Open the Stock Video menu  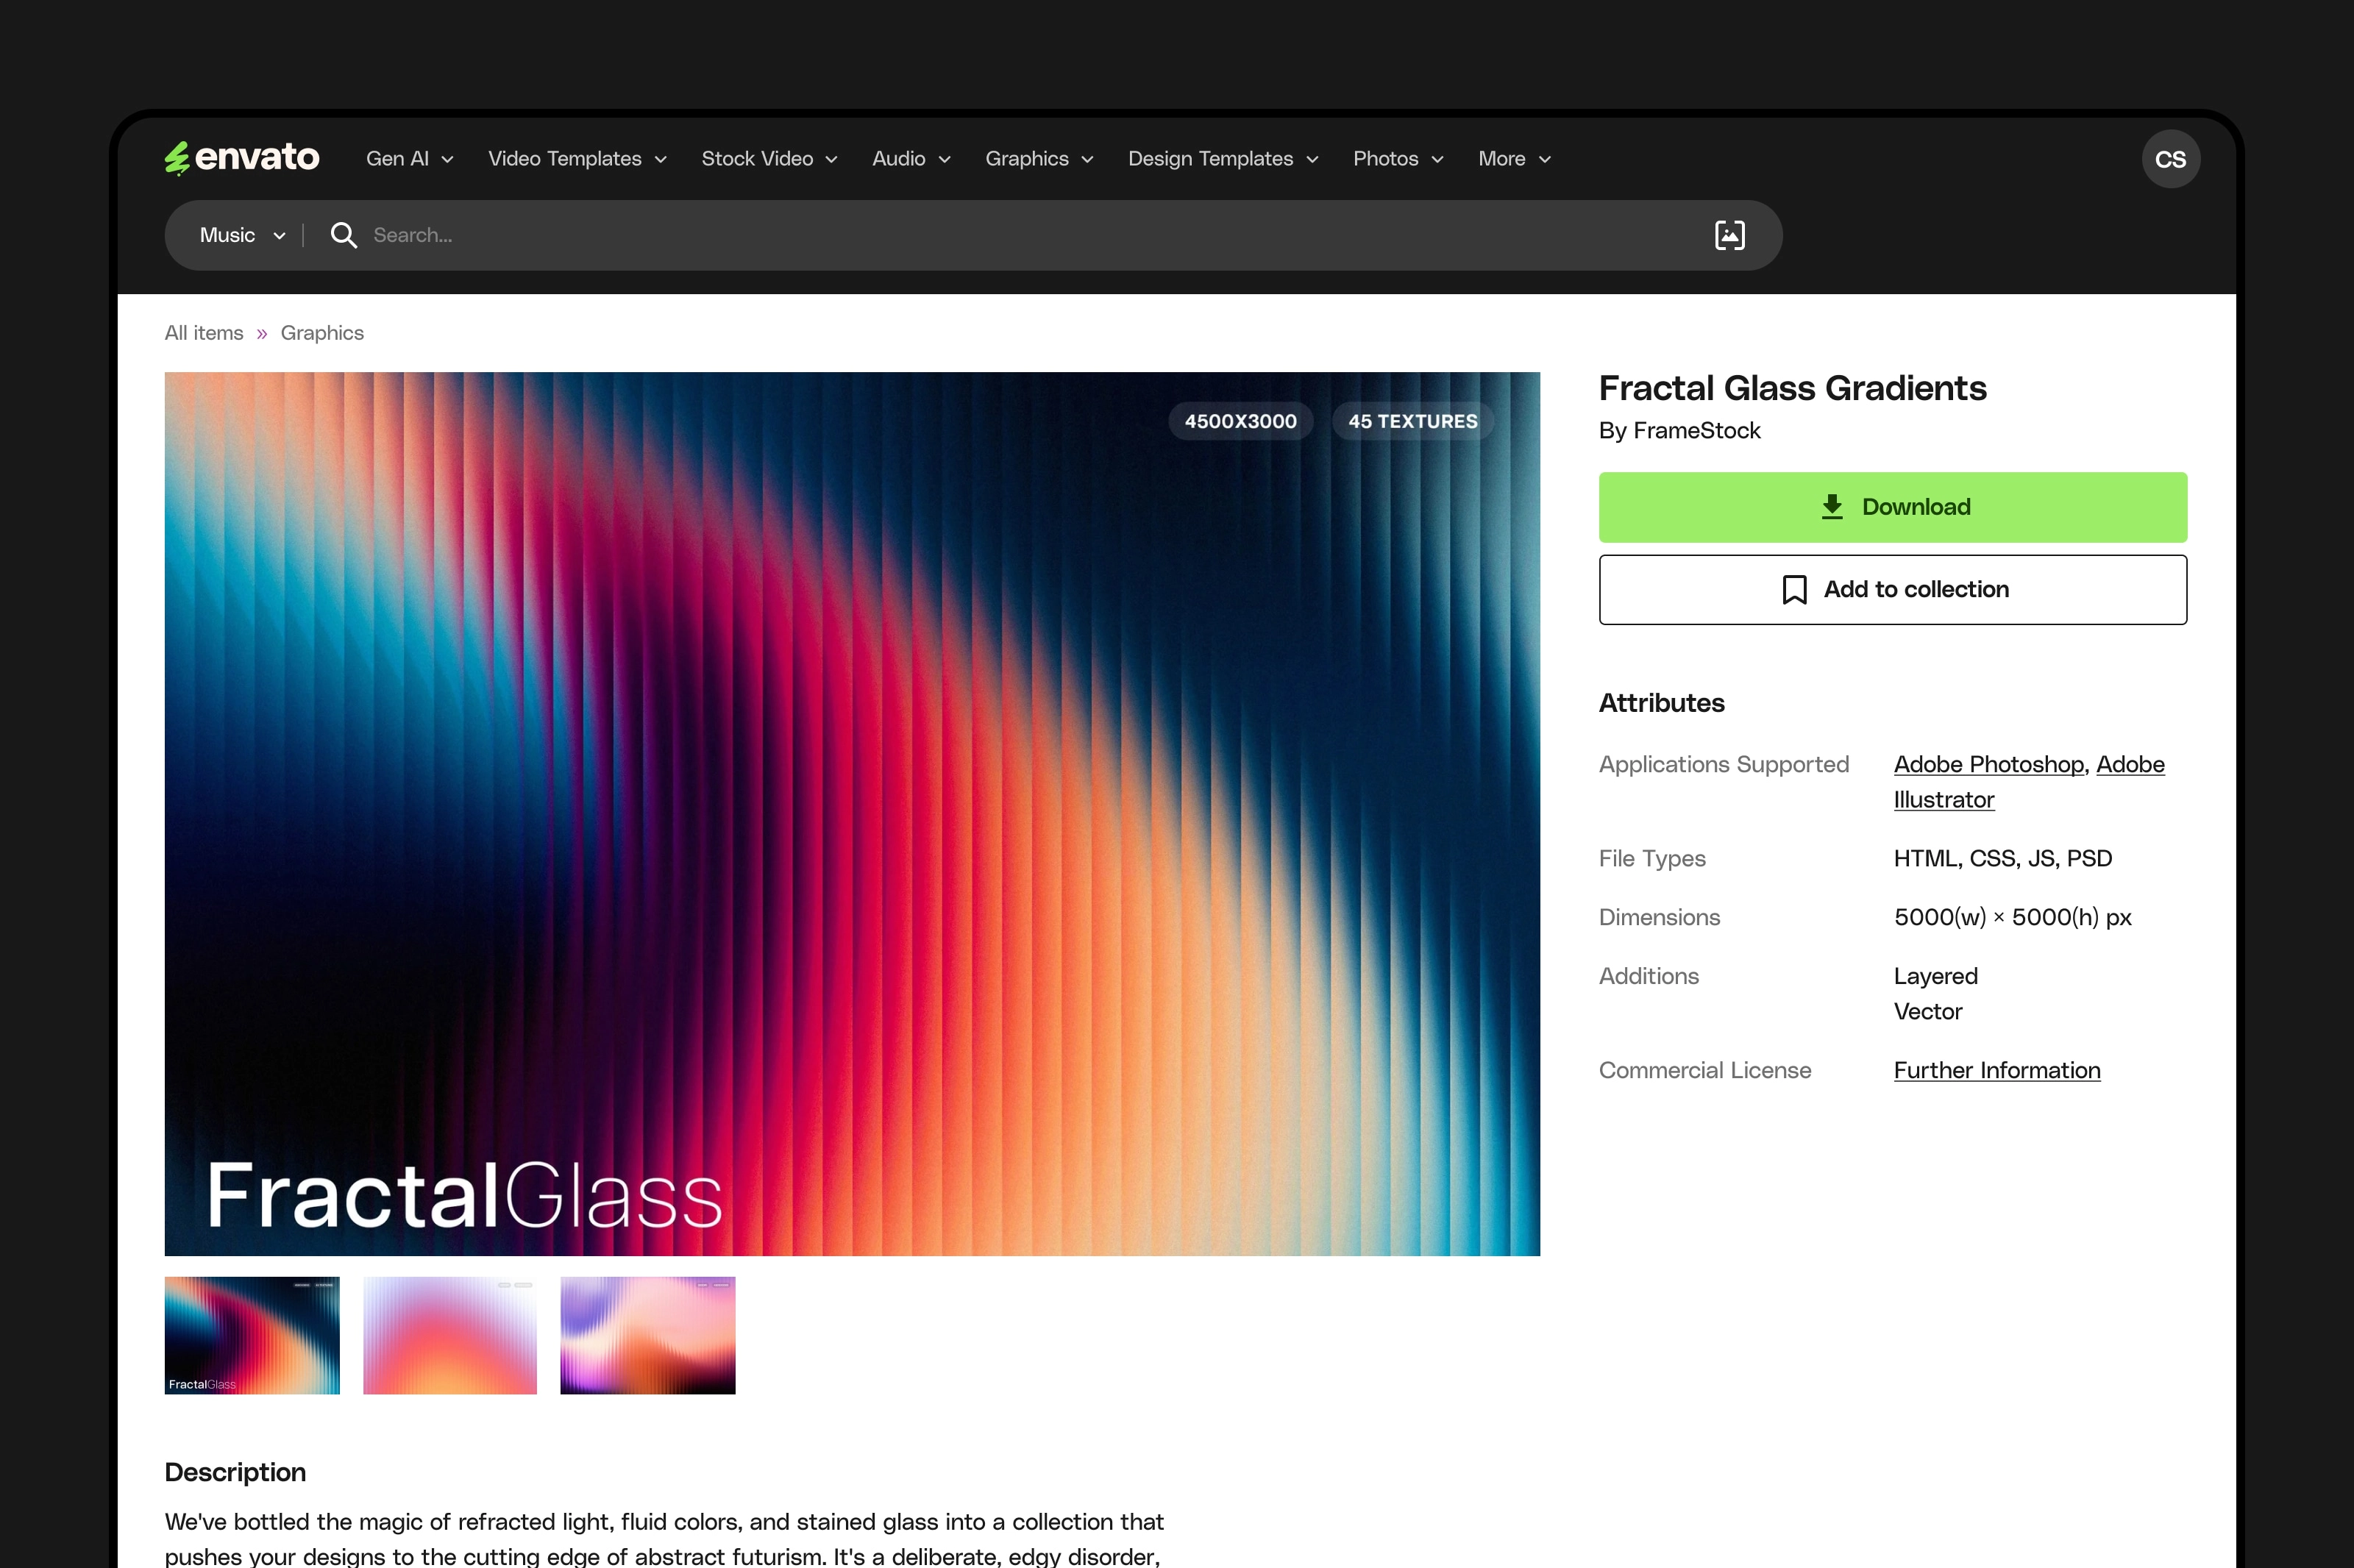click(768, 159)
